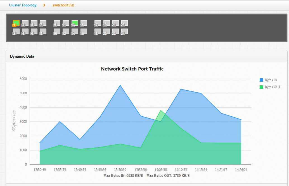
Task: Click the Max Bytes IN: 5538 KB/S text
Action: coord(123,175)
